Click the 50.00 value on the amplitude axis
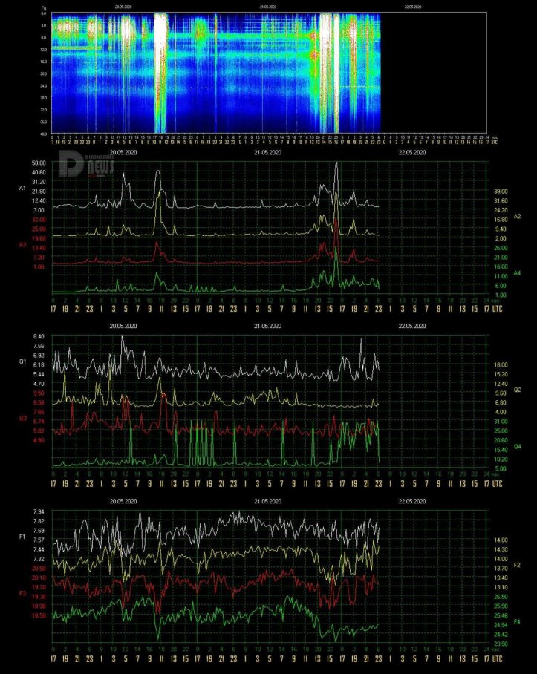 point(39,163)
